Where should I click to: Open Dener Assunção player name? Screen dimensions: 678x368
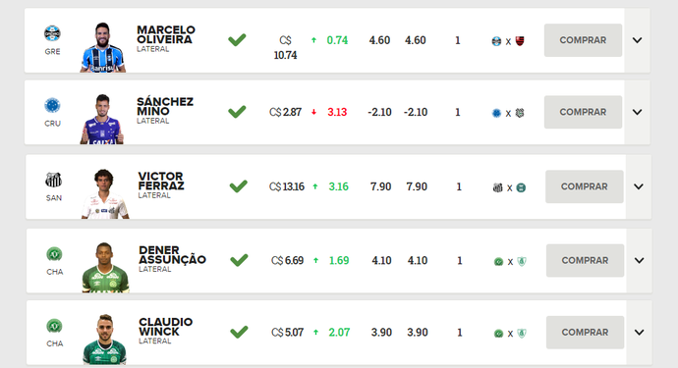[x=172, y=255]
